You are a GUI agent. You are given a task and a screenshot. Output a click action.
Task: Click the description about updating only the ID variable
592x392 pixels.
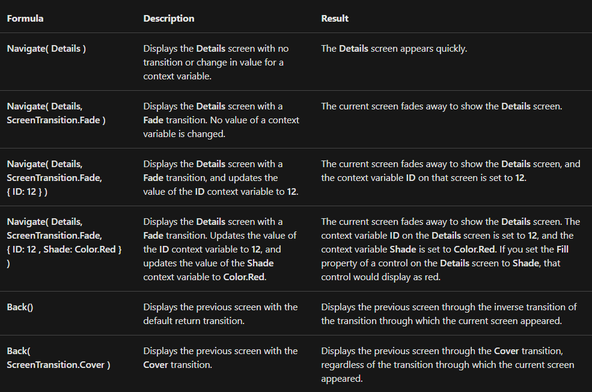pos(221,178)
